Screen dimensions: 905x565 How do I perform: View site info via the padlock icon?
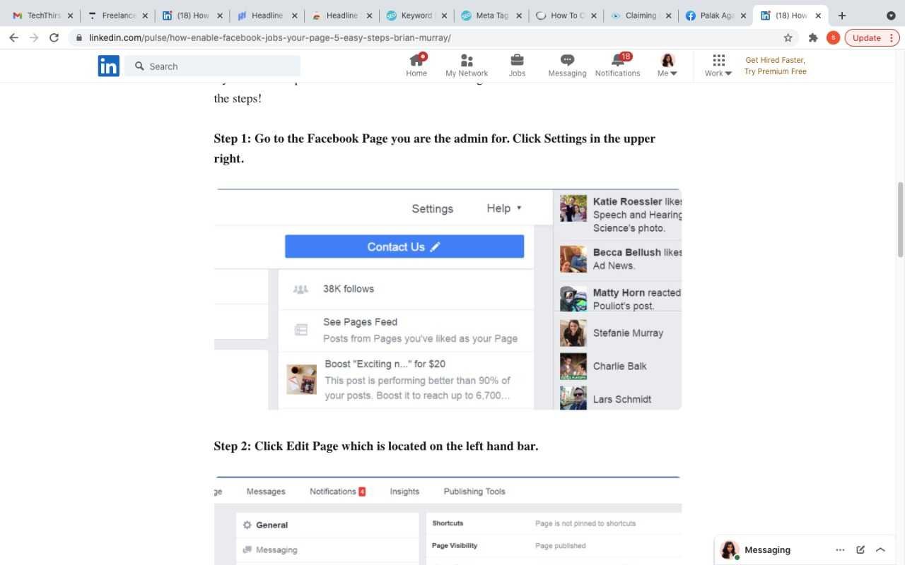tap(78, 38)
